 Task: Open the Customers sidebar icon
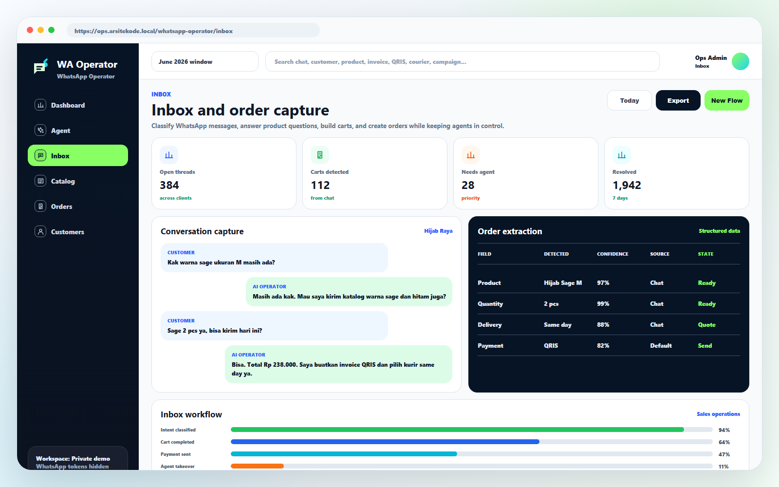[40, 231]
